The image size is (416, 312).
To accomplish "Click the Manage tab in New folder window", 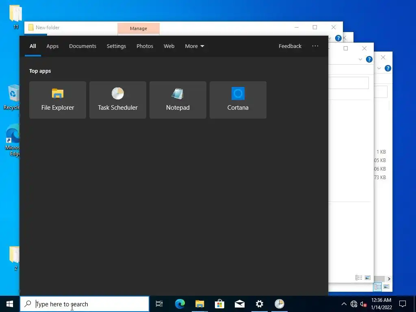I will [x=139, y=28].
